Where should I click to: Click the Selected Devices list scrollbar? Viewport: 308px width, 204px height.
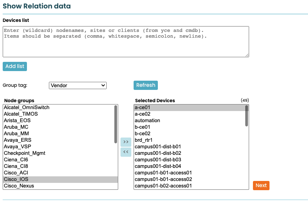point(246,116)
